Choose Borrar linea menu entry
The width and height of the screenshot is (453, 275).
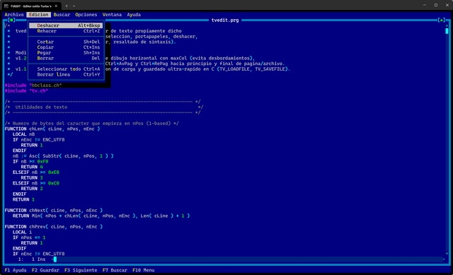pyautogui.click(x=66, y=74)
